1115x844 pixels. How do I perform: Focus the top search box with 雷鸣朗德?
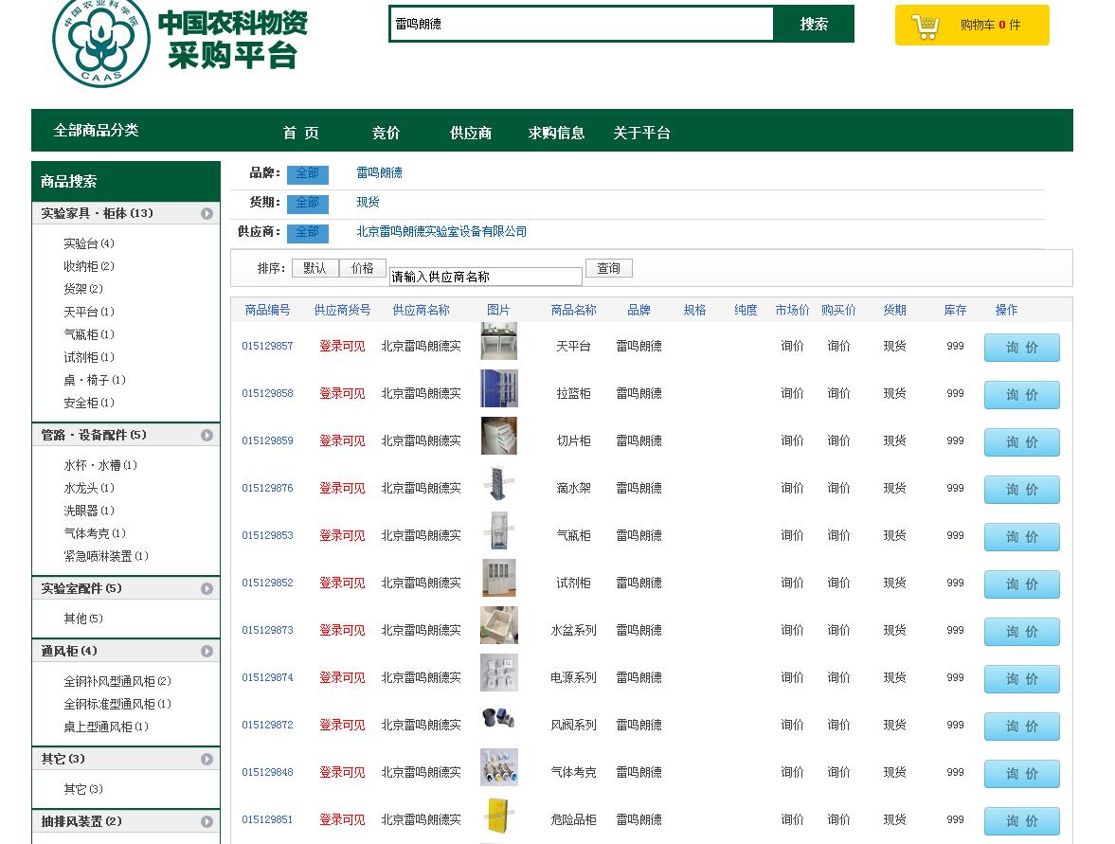582,25
